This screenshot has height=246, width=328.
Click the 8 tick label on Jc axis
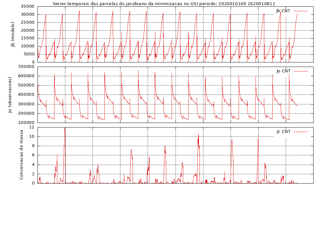point(33,146)
